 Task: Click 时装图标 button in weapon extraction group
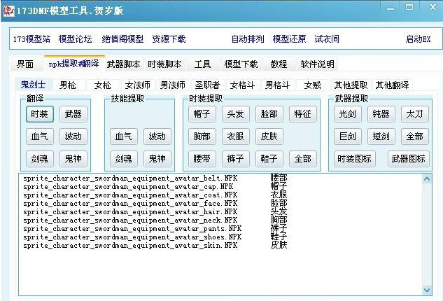tap(353, 158)
